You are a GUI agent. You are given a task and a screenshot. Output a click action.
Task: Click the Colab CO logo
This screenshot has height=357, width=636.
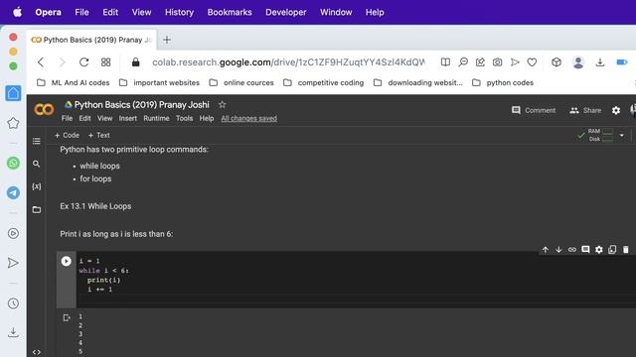[x=44, y=109]
